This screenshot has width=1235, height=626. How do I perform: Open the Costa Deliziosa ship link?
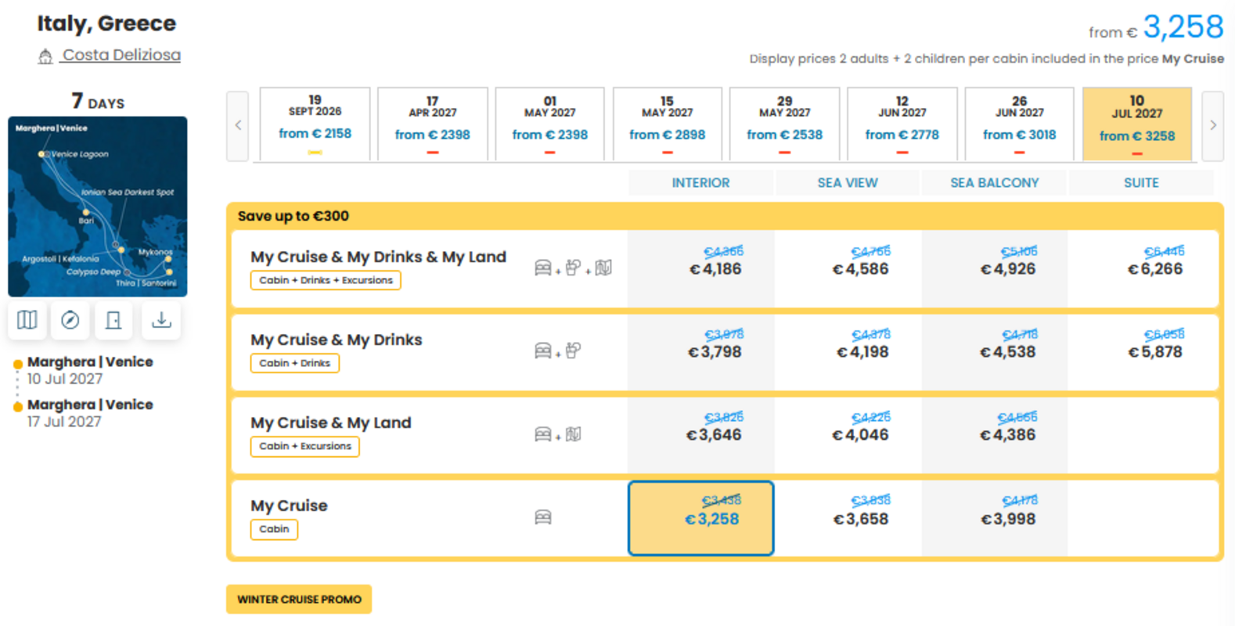tap(121, 55)
